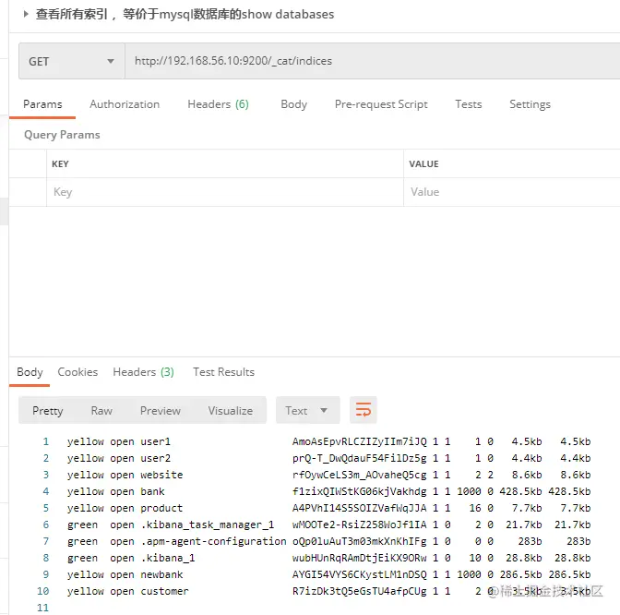Click the 'newbank' index name
This screenshot has height=615, width=620.
coord(161,574)
